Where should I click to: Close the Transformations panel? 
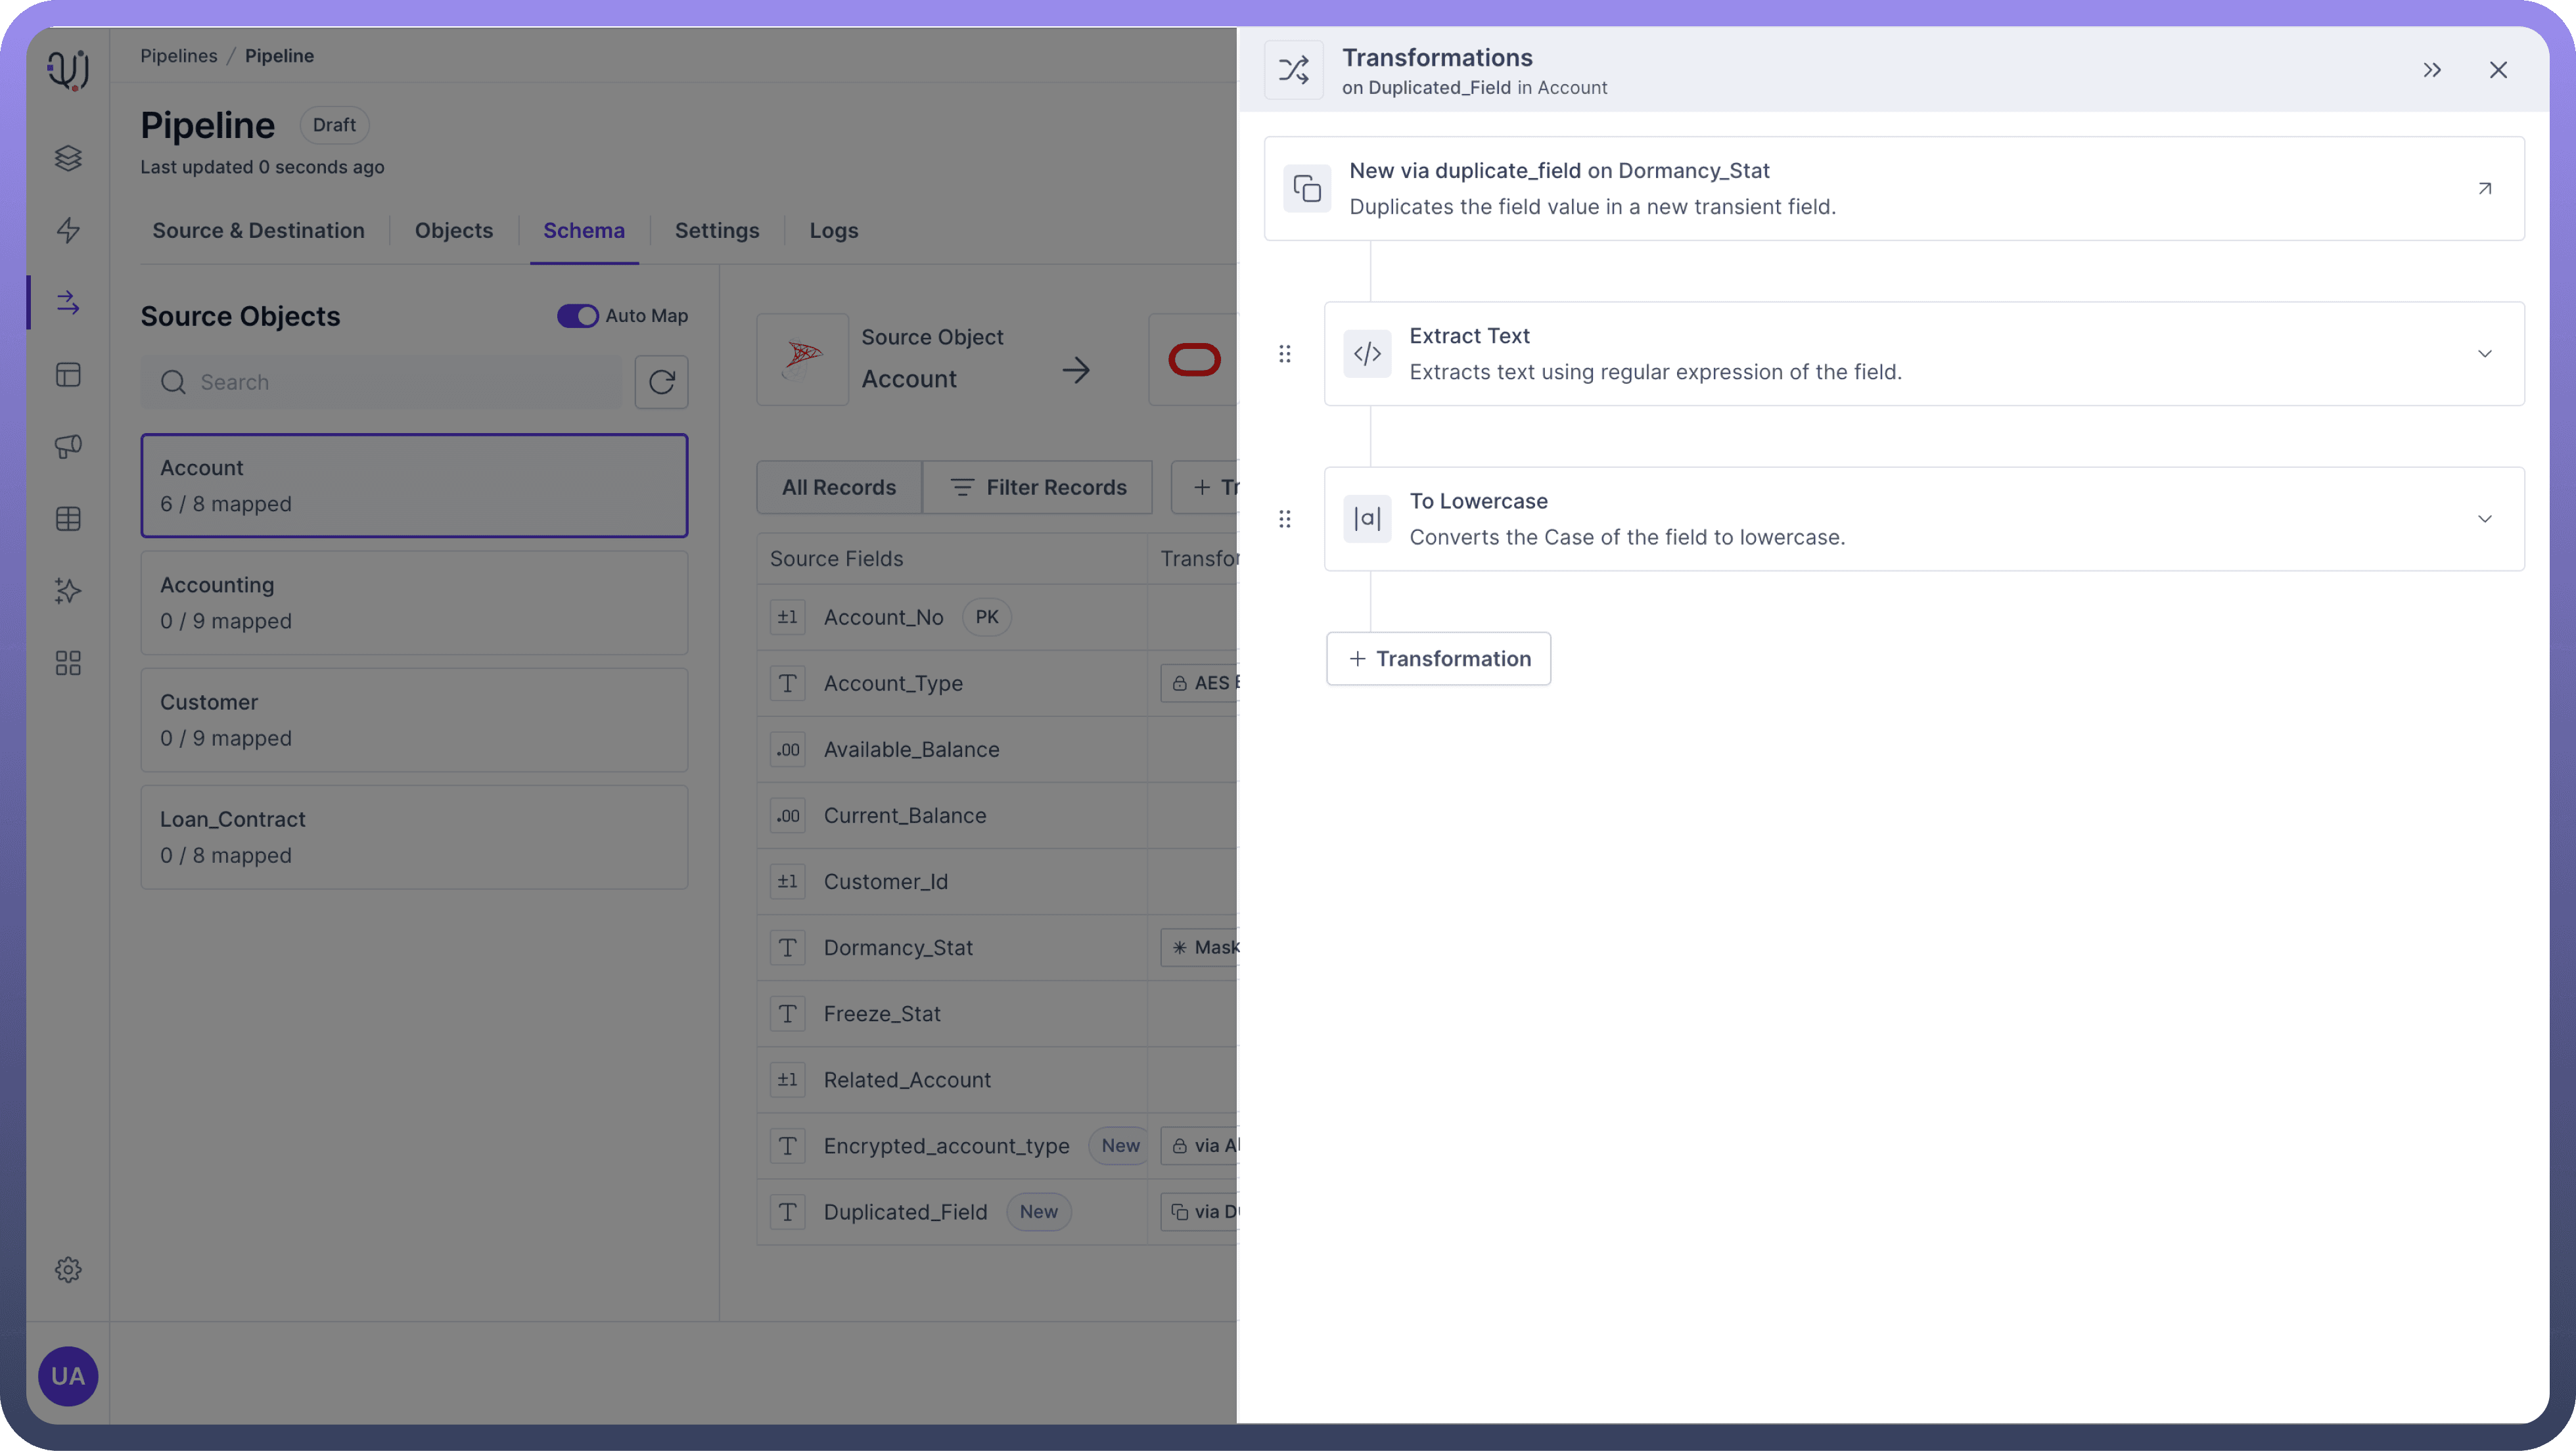2497,70
